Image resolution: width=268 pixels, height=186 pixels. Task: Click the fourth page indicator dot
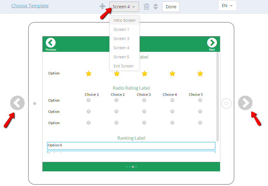pos(136,167)
